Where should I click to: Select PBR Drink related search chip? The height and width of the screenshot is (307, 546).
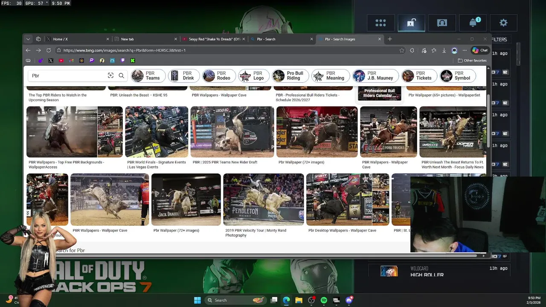[184, 76]
